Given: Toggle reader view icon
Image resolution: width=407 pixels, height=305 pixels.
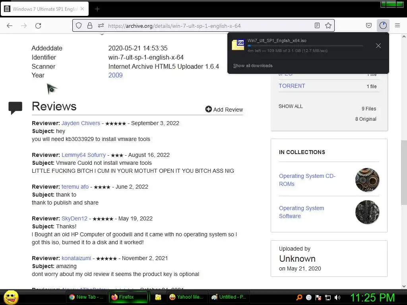Looking at the screenshot, I should point(317,25).
